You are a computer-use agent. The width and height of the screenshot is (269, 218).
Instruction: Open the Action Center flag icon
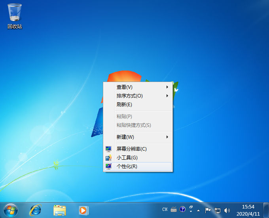tap(208, 210)
